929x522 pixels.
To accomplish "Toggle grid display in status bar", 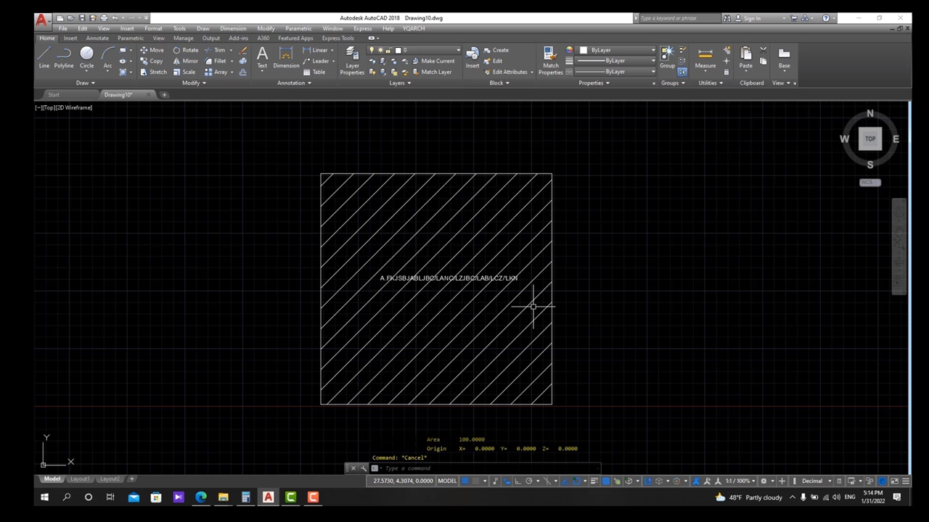I will (x=465, y=481).
